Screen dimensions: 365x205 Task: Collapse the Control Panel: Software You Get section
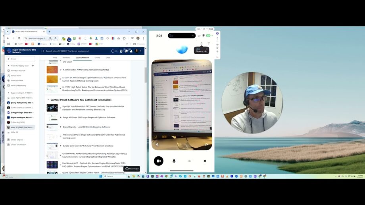point(48,100)
